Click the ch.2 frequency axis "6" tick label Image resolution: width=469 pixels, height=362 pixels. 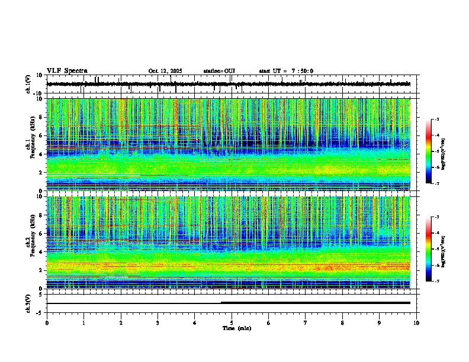[41, 234]
